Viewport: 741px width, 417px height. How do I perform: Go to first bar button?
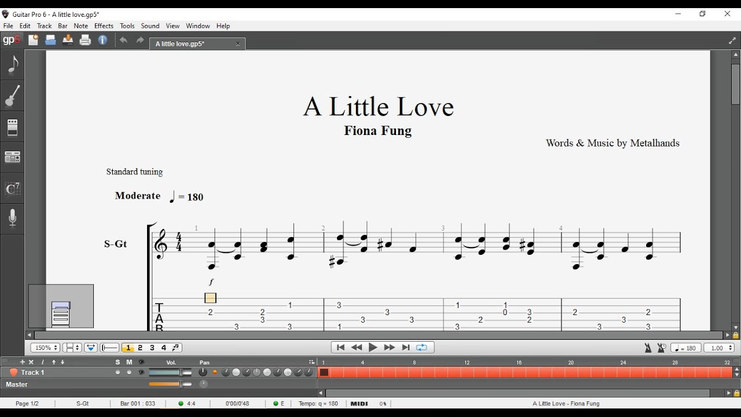tap(340, 348)
